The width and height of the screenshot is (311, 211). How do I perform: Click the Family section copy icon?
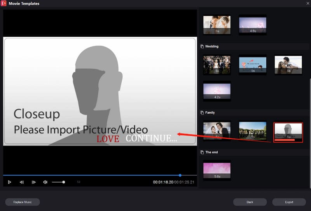click(202, 112)
